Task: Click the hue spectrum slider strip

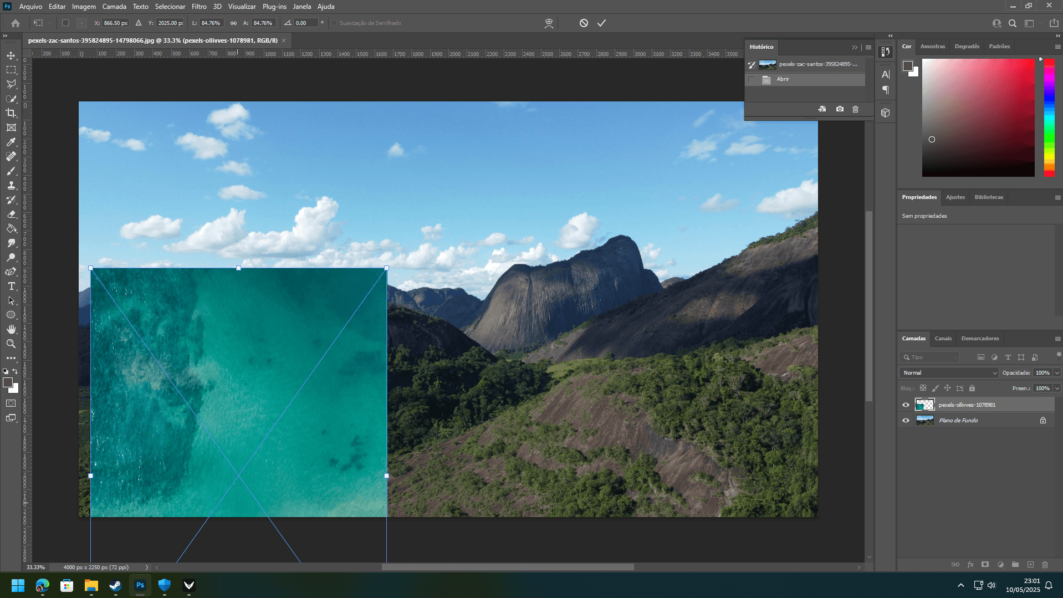Action: [1049, 117]
